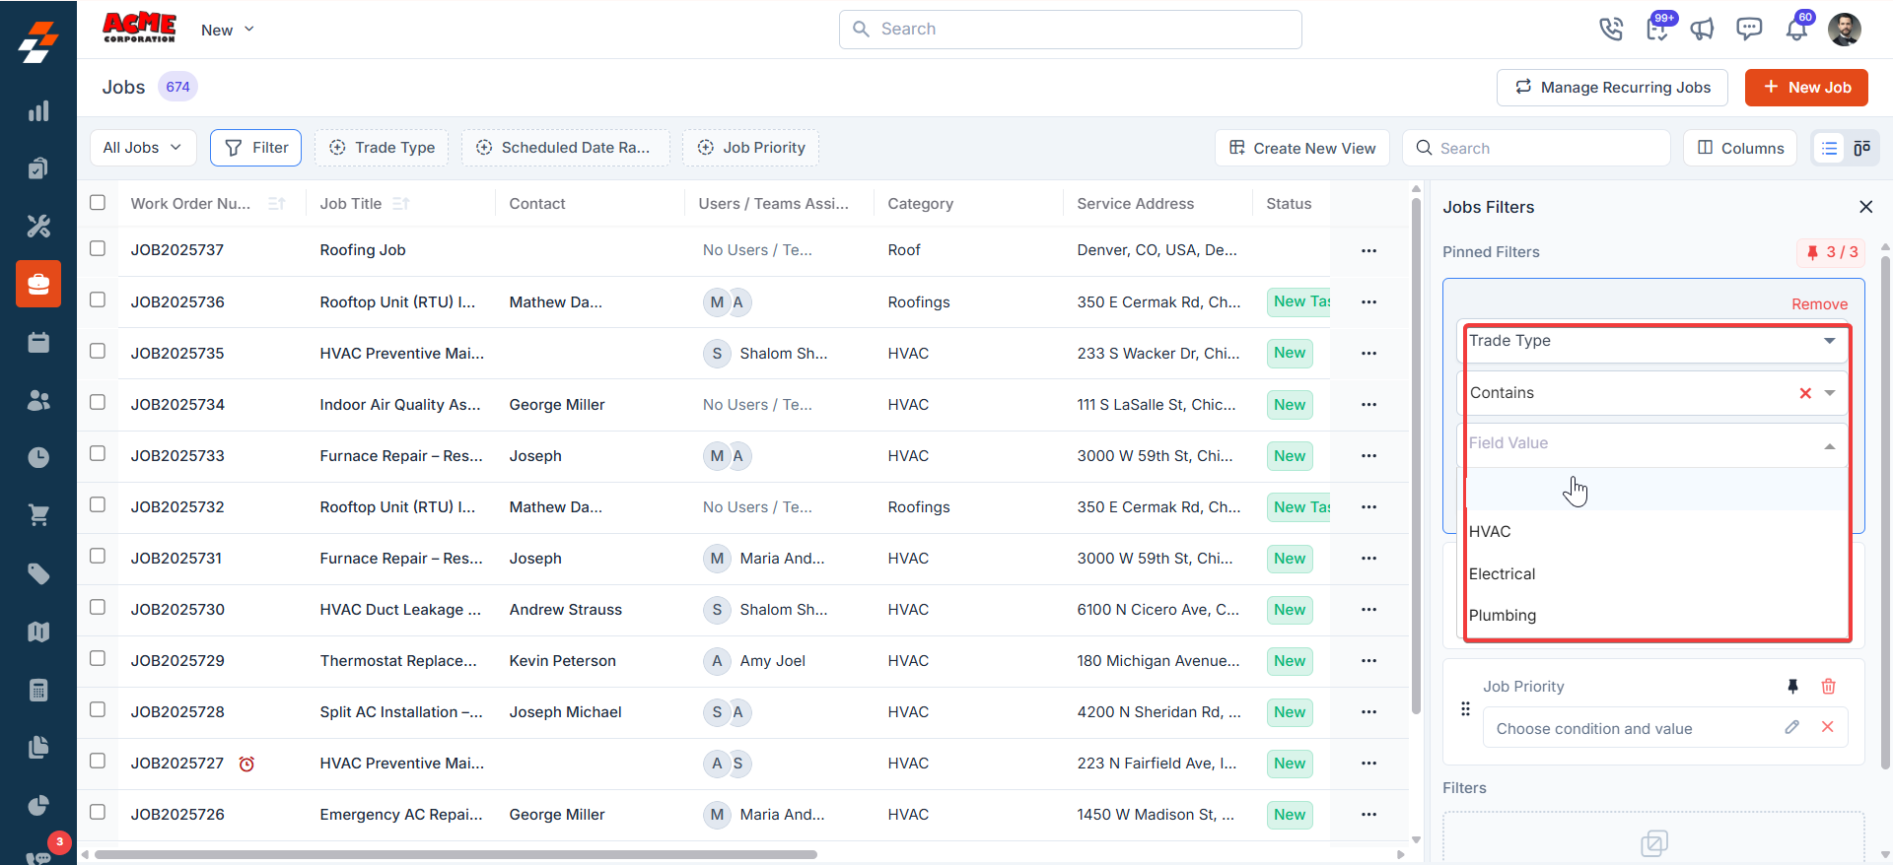Click the New Job button

pyautogui.click(x=1806, y=88)
